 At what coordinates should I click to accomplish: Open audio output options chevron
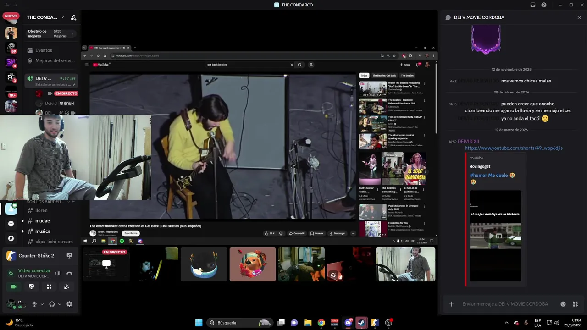click(x=60, y=304)
